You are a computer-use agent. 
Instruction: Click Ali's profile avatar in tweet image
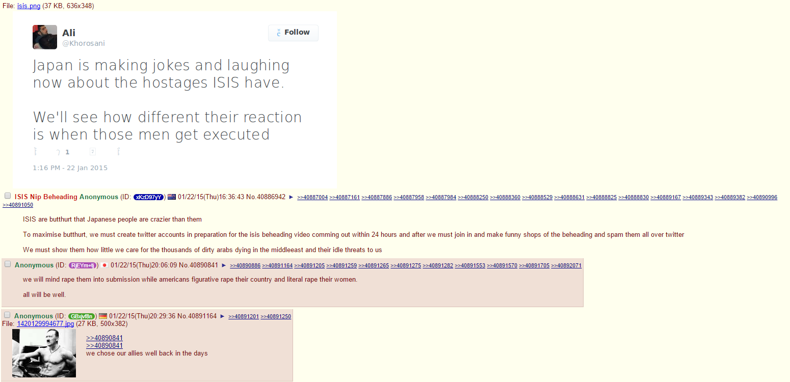(45, 37)
